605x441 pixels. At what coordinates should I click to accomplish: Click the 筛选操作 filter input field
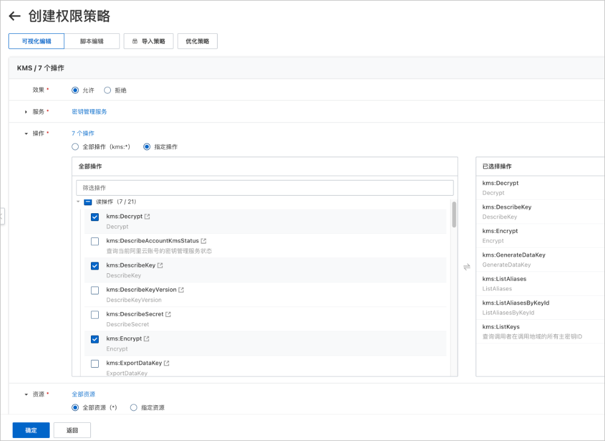265,188
